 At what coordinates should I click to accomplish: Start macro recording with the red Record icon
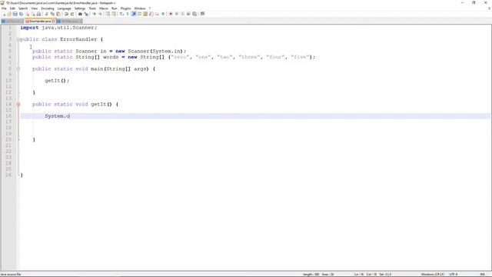(171, 14)
